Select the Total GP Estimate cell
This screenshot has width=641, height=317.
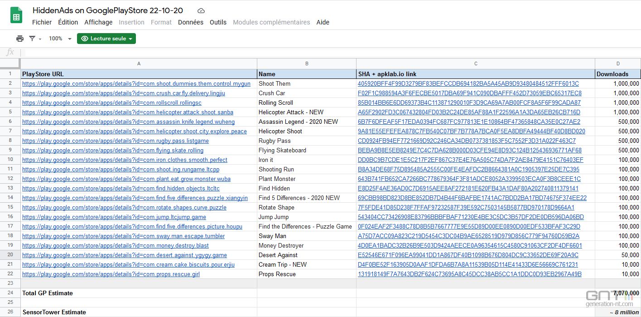coord(139,293)
